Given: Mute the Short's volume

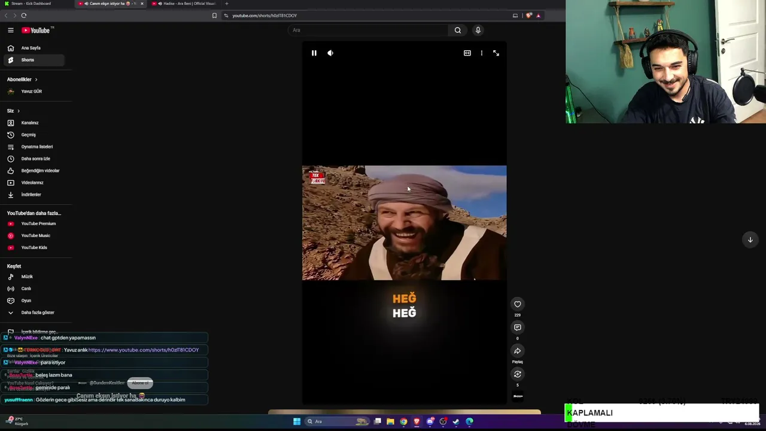Looking at the screenshot, I should [x=330, y=53].
